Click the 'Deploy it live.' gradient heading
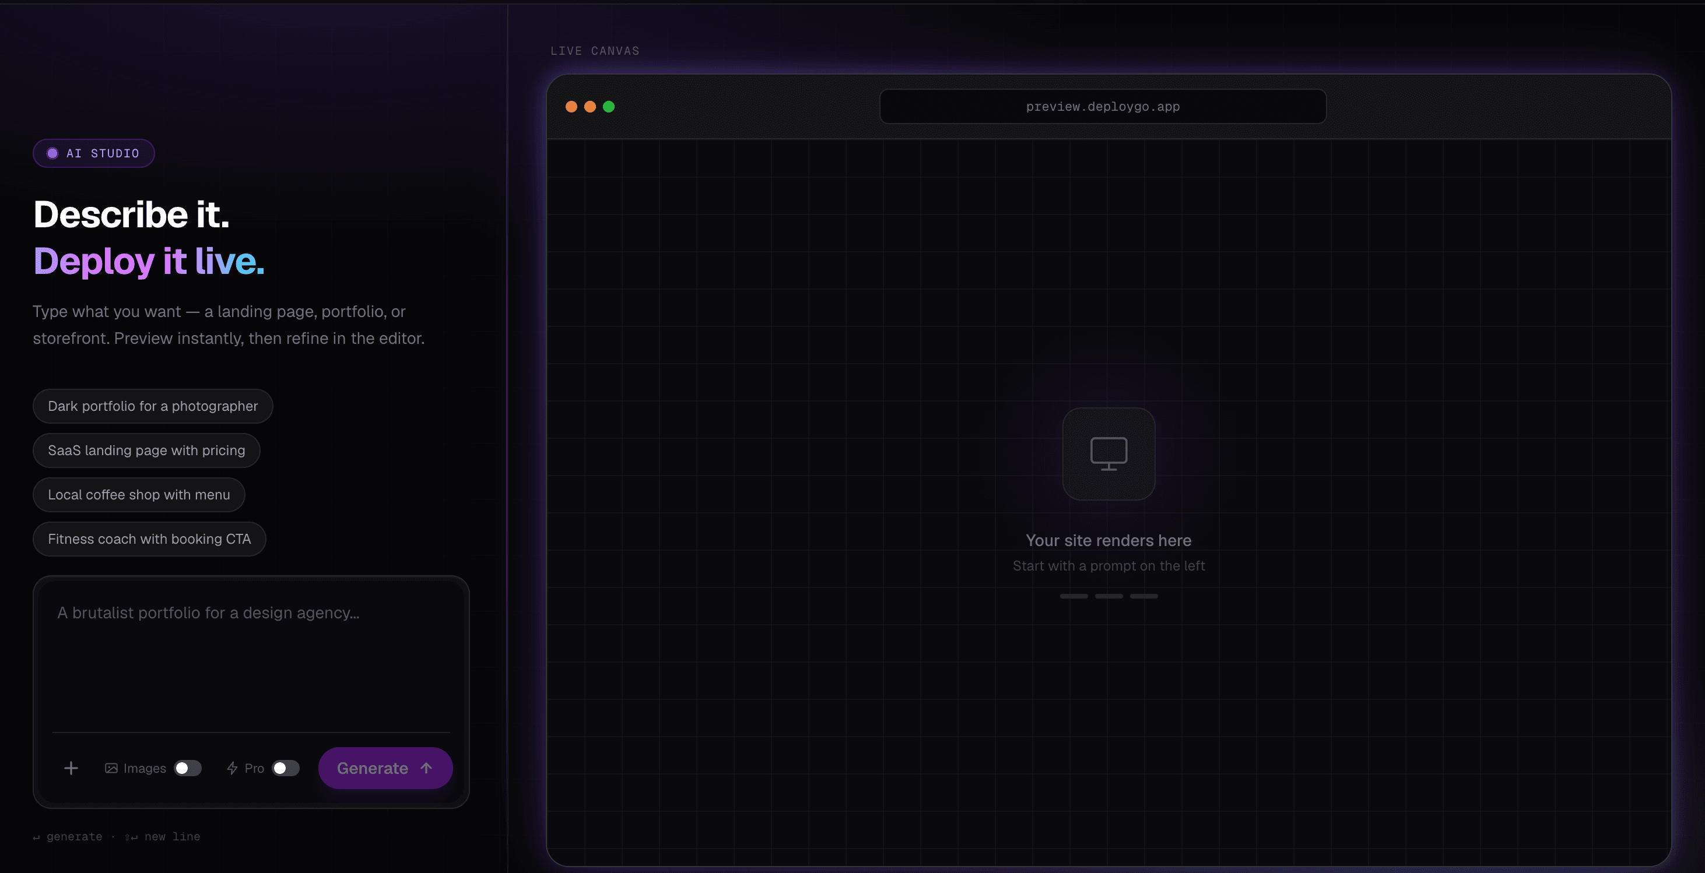This screenshot has height=873, width=1705. 149,261
